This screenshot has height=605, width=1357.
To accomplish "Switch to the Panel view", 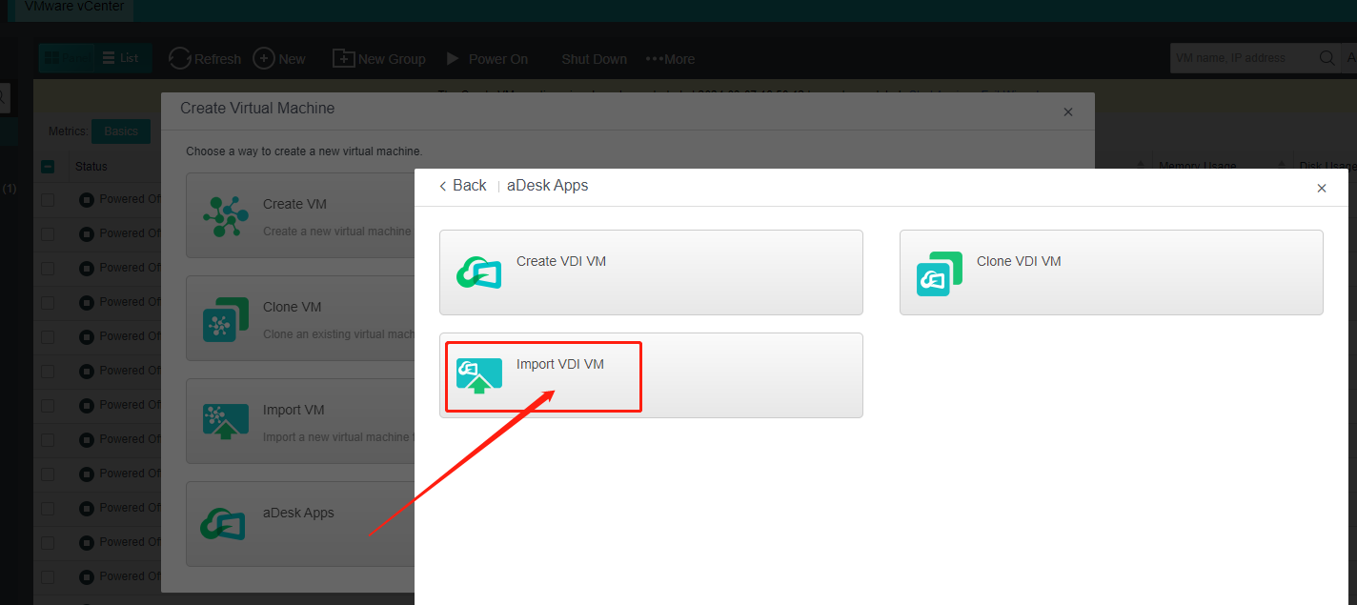I will pyautogui.click(x=68, y=58).
